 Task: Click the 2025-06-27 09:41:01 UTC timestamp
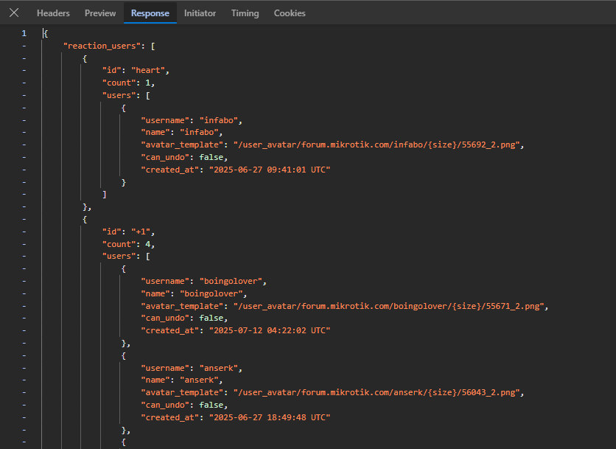click(x=270, y=170)
